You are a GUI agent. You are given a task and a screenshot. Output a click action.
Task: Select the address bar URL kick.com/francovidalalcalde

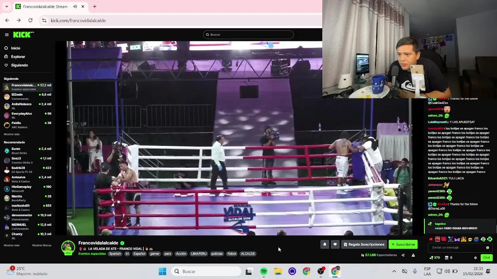(78, 21)
